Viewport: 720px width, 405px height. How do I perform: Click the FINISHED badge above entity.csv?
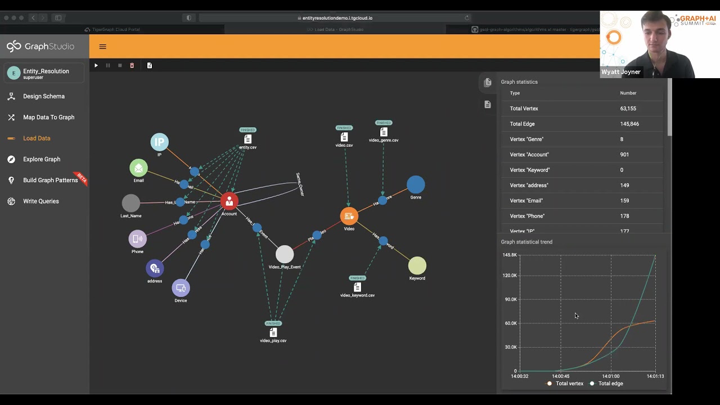247,130
